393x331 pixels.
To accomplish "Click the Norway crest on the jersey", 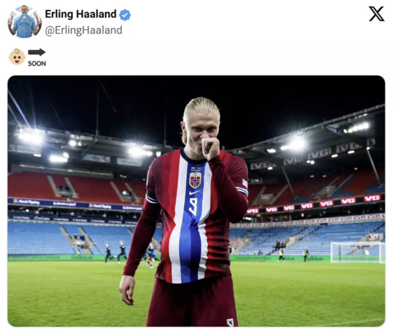I will tap(195, 180).
